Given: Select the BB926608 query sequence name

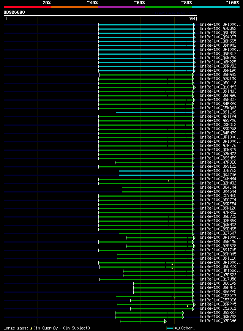Looking at the screenshot, I should pos(14,12).
